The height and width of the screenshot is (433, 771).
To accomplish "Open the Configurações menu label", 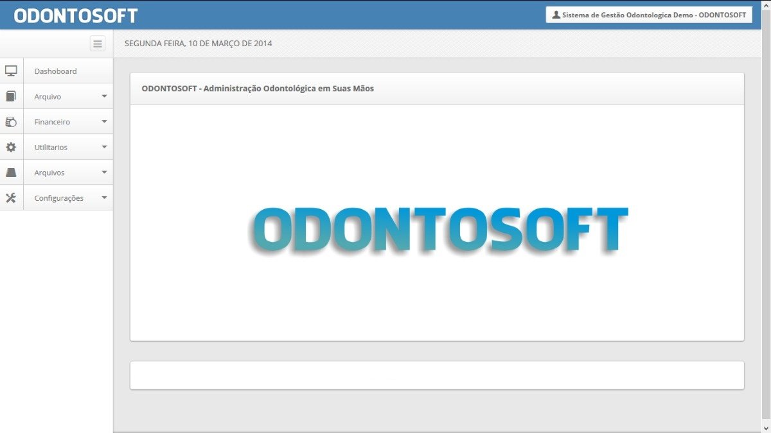I will [x=58, y=198].
